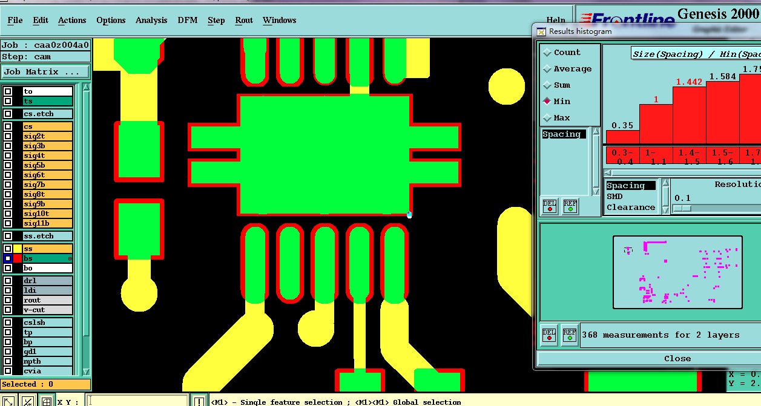Select the Count radio option
Screen dimensions: 761x406
(x=561, y=53)
